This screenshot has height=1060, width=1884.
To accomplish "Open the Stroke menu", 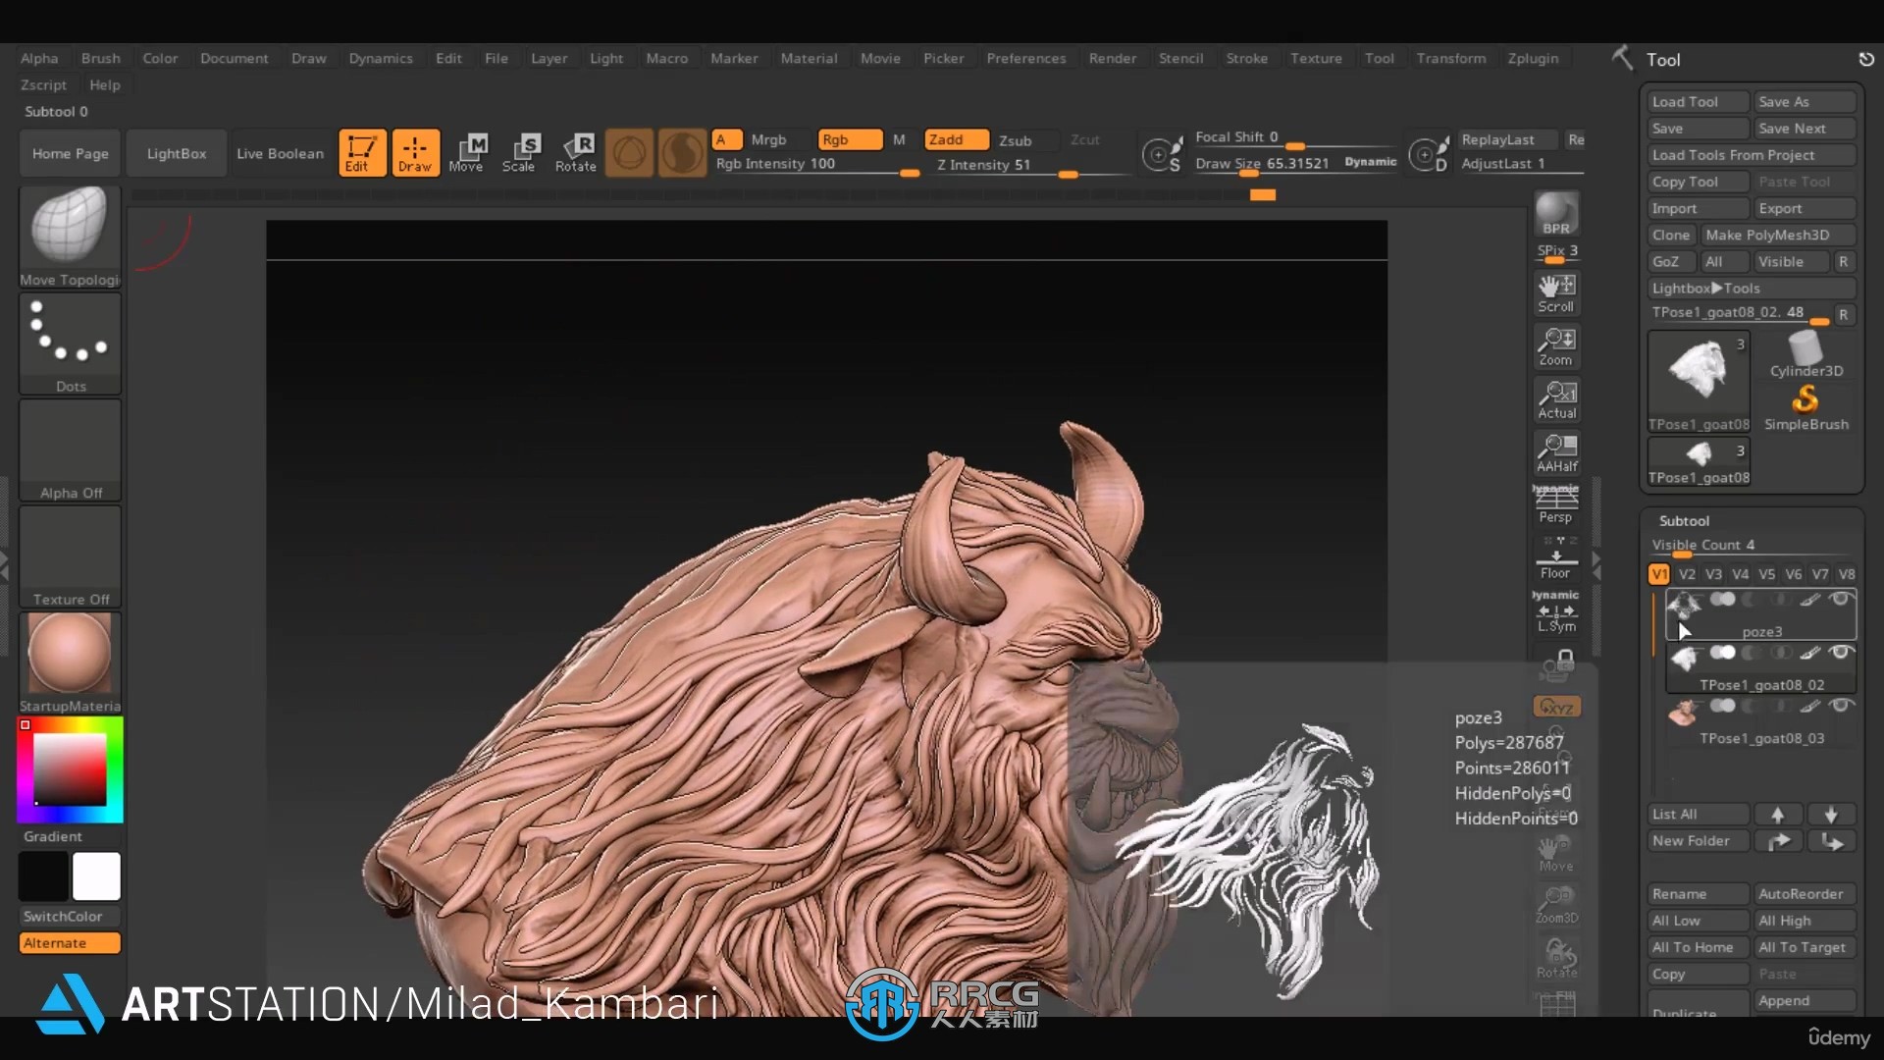I will pyautogui.click(x=1246, y=58).
